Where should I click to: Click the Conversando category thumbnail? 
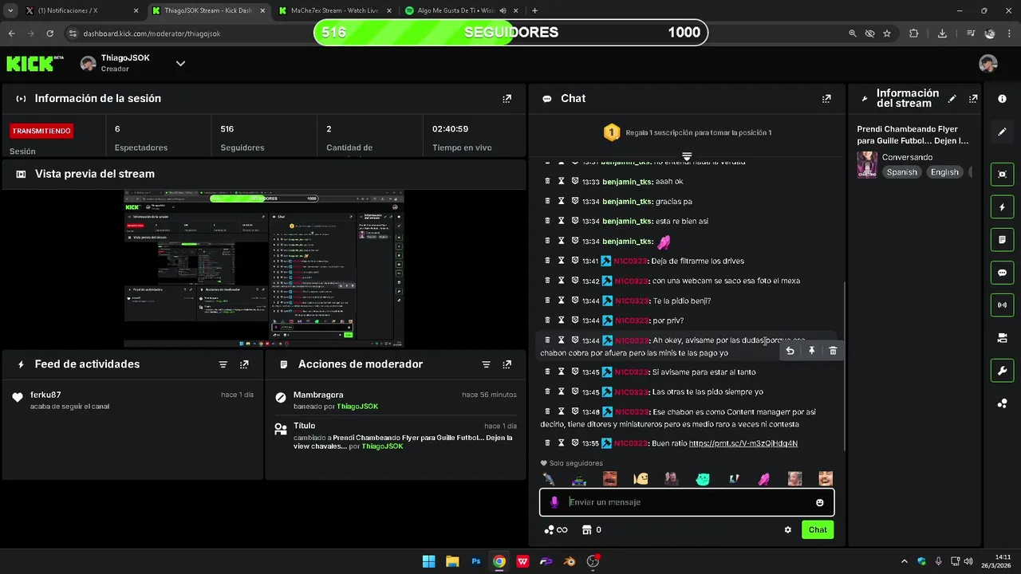[x=867, y=165]
